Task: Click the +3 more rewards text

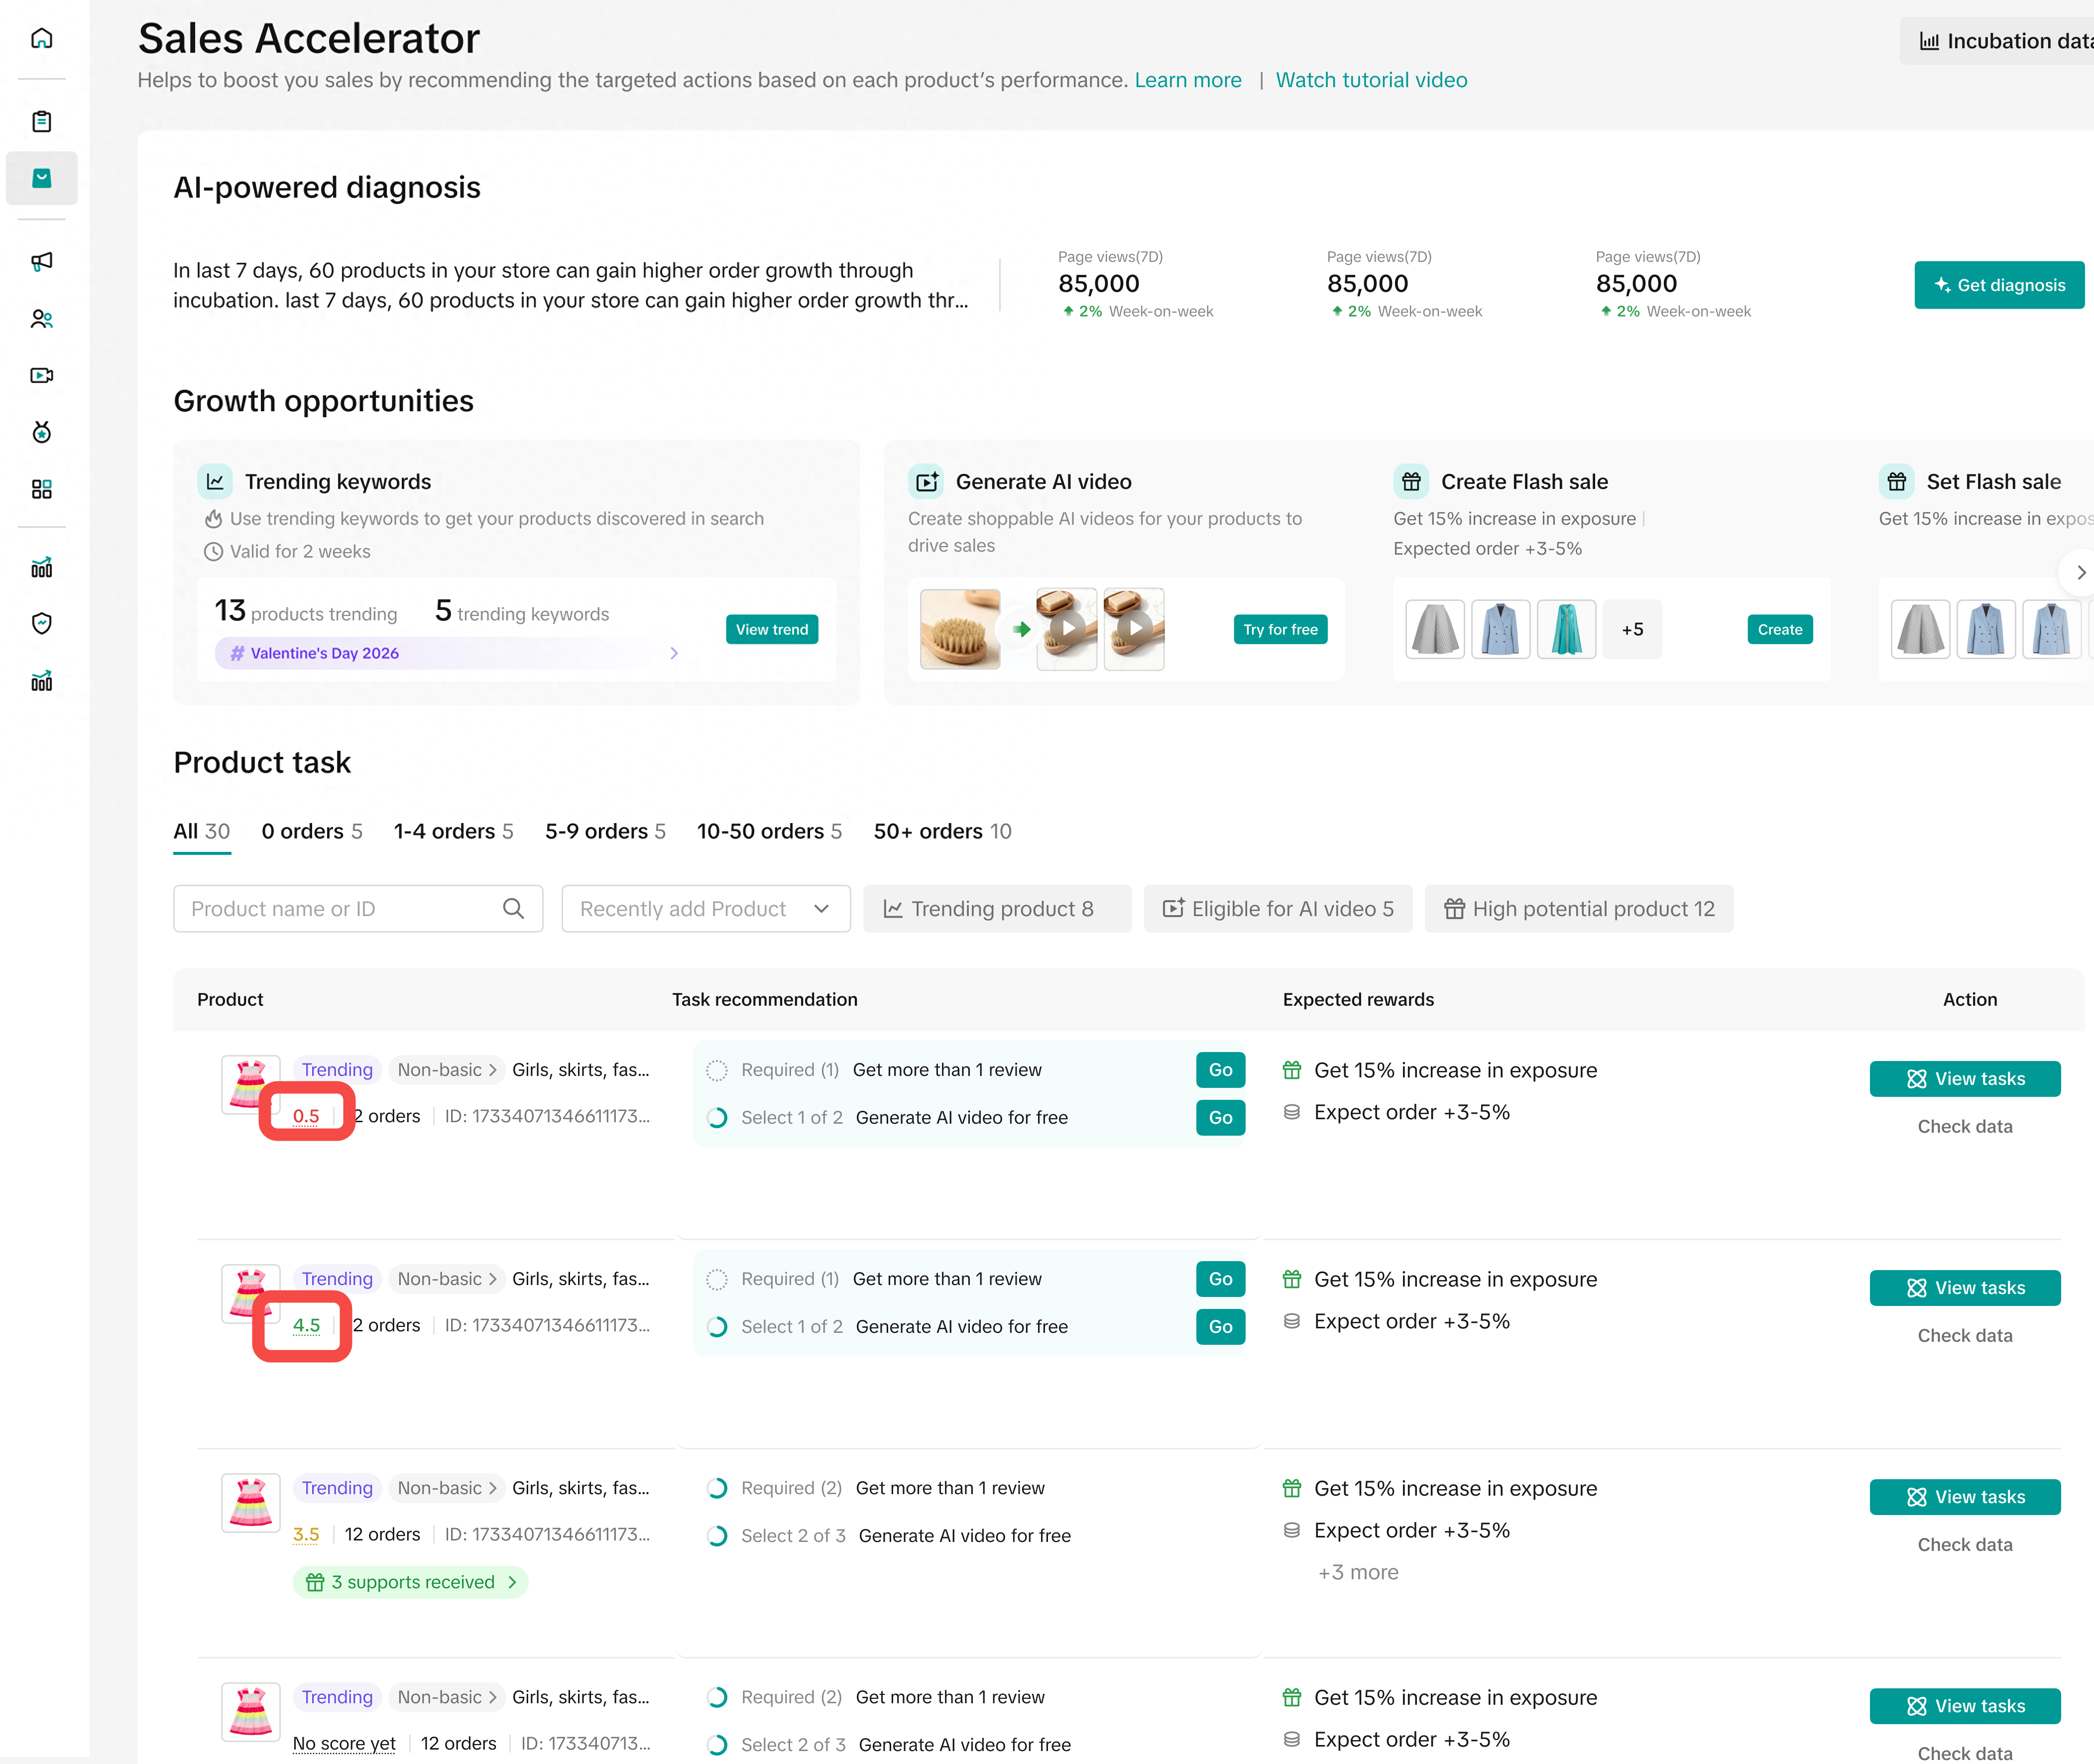Action: (x=1358, y=1573)
